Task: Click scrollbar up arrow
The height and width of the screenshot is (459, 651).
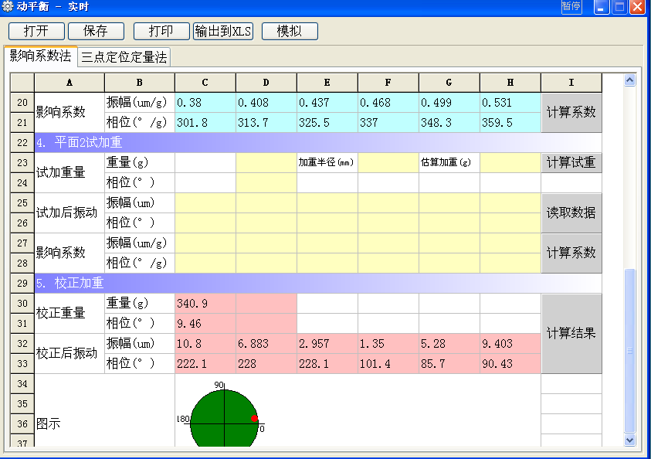Action: [630, 80]
